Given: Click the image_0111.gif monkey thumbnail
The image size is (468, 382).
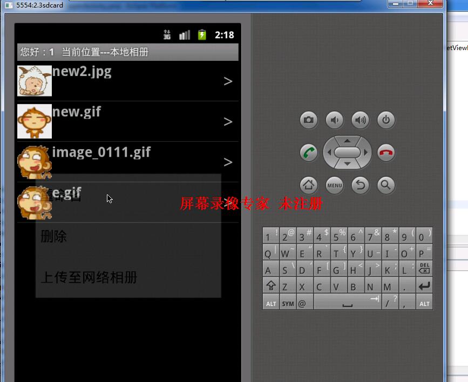Looking at the screenshot, I should click(35, 162).
